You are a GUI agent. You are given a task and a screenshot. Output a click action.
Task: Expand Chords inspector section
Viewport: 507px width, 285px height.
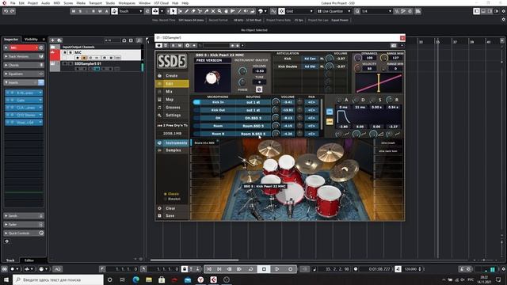24,65
